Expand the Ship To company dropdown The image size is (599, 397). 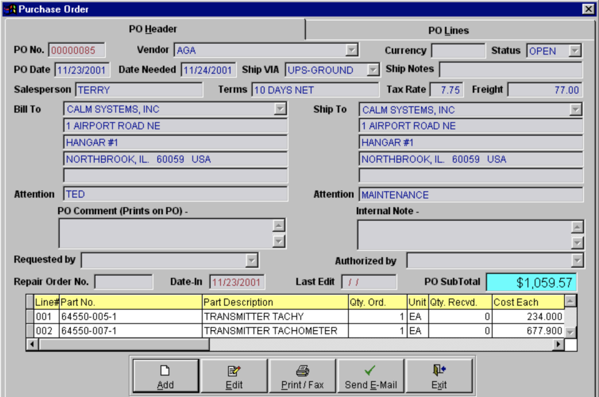[577, 109]
